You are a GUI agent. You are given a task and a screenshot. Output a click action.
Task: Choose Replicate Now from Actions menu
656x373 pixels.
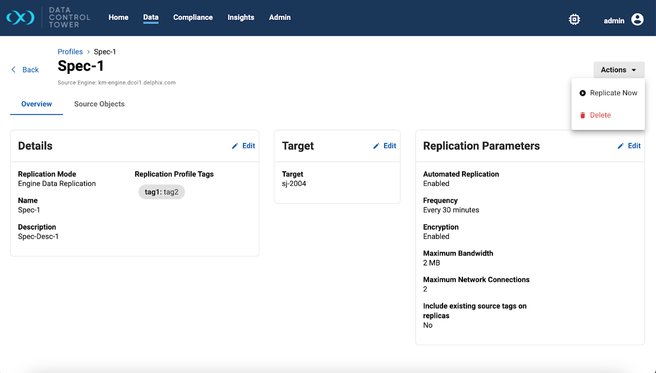point(613,93)
